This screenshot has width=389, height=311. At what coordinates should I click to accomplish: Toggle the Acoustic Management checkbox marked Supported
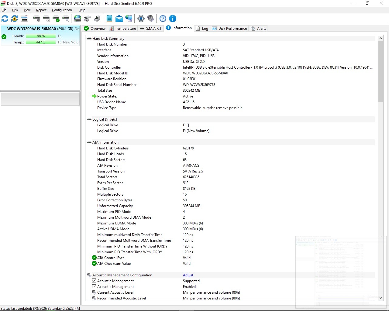tap(94, 281)
